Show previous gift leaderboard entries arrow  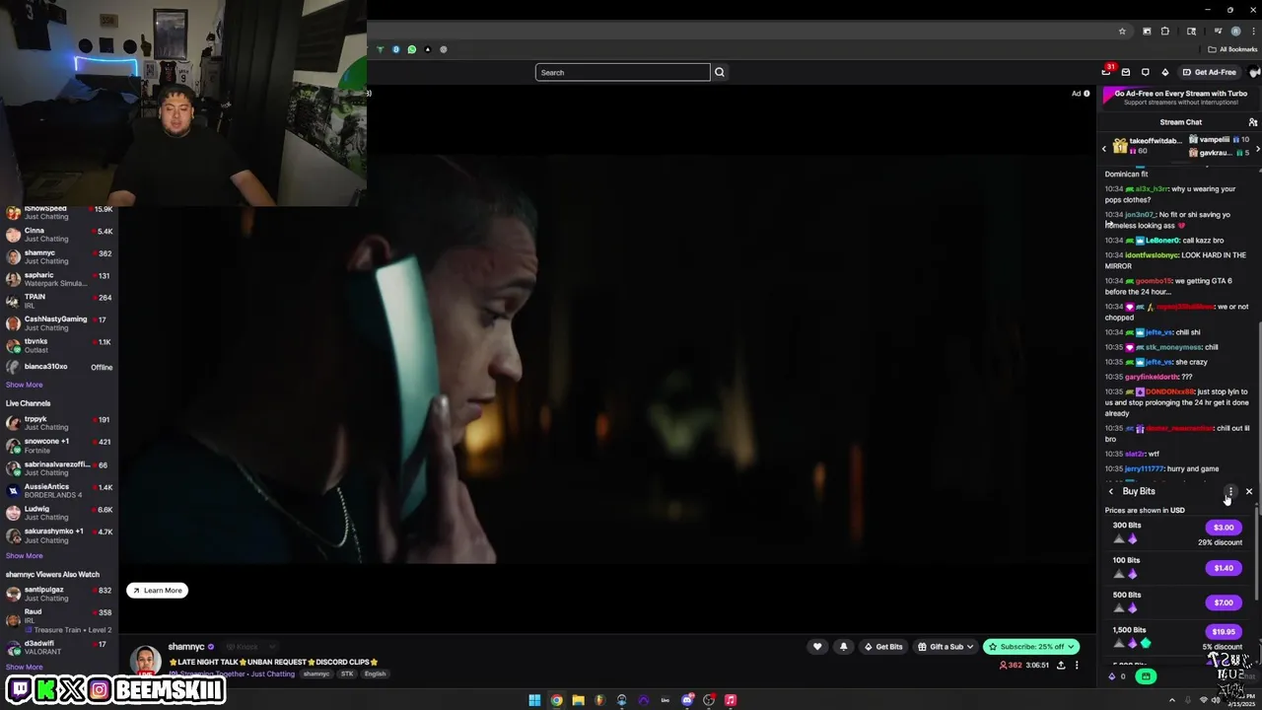click(x=1104, y=148)
